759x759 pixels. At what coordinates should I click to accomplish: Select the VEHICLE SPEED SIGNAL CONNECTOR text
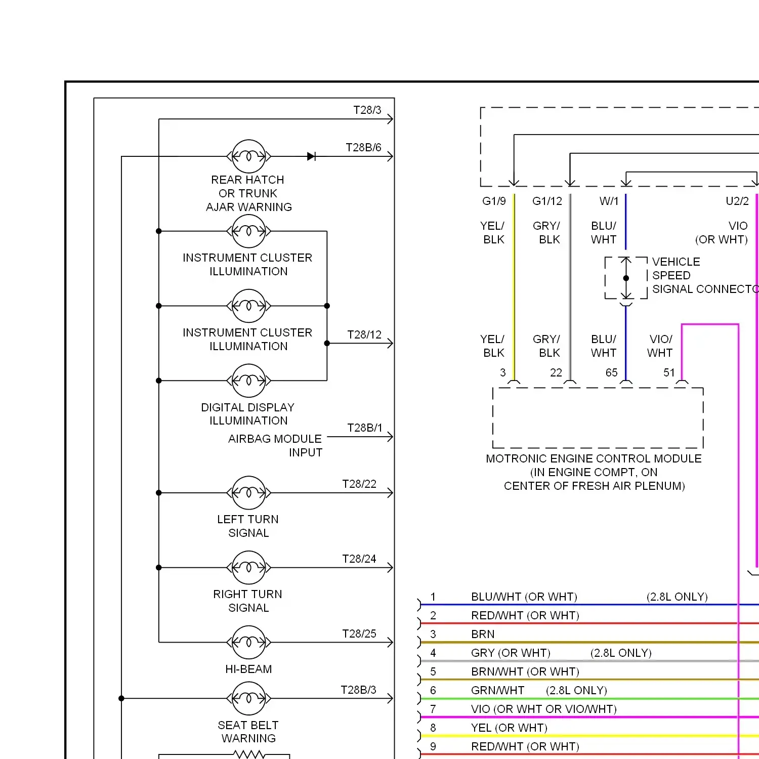click(705, 275)
